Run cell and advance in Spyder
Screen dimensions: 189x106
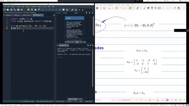[x=32, y=10]
